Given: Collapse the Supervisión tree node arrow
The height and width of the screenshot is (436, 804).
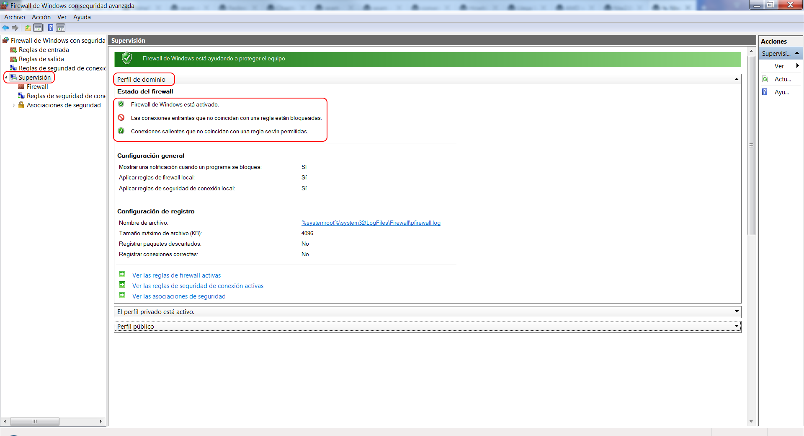Looking at the screenshot, I should pos(6,78).
